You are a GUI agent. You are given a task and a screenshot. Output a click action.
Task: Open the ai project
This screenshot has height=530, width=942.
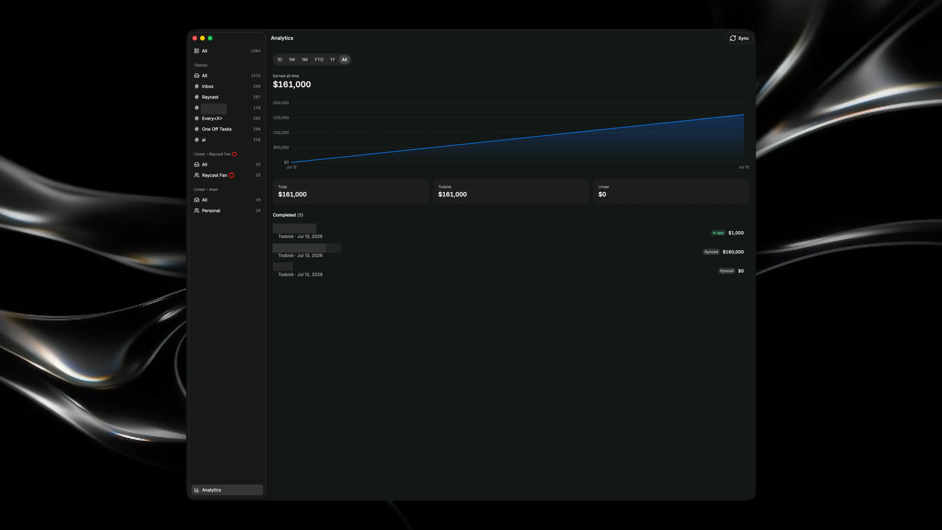(227, 140)
